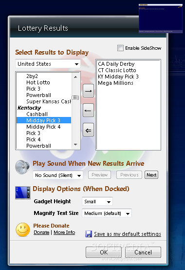This screenshot has height=270, width=185.
Task: Enable the SideShow checkbox
Action: (x=120, y=48)
